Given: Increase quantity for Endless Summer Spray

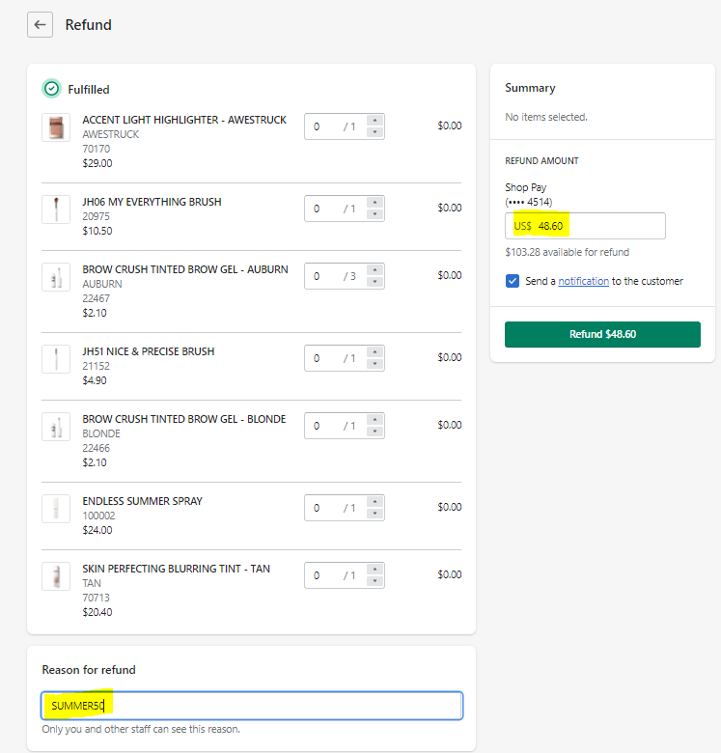Looking at the screenshot, I should point(374,502).
